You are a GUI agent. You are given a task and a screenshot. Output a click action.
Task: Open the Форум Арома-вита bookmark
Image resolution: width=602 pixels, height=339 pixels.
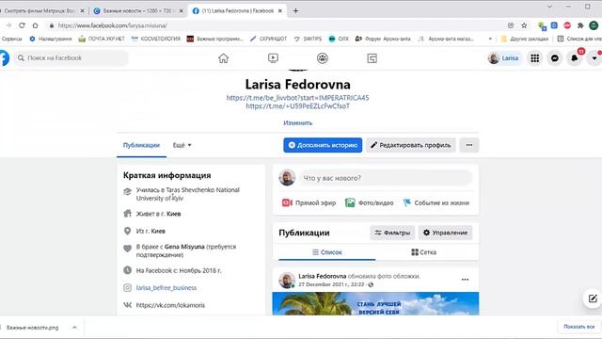tap(383, 39)
